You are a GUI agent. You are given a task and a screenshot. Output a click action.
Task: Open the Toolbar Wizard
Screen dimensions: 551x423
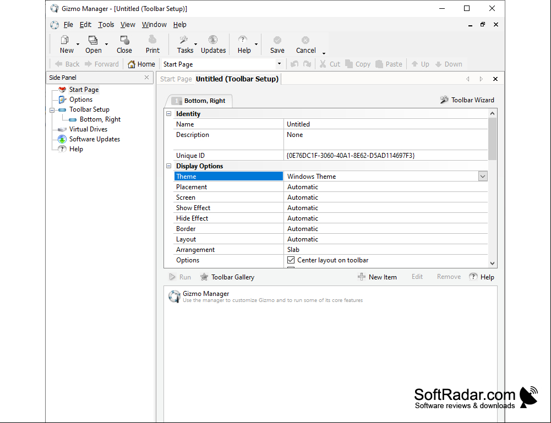467,100
